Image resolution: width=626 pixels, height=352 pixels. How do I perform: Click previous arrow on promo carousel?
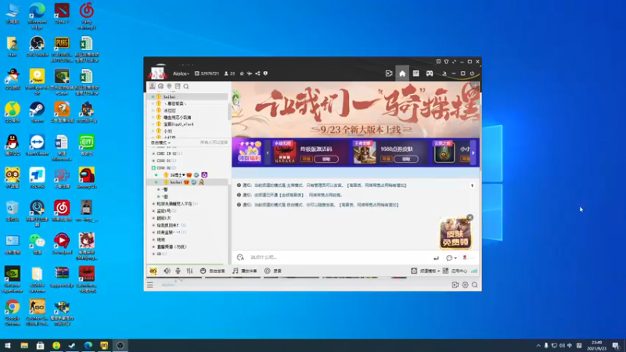(268, 153)
